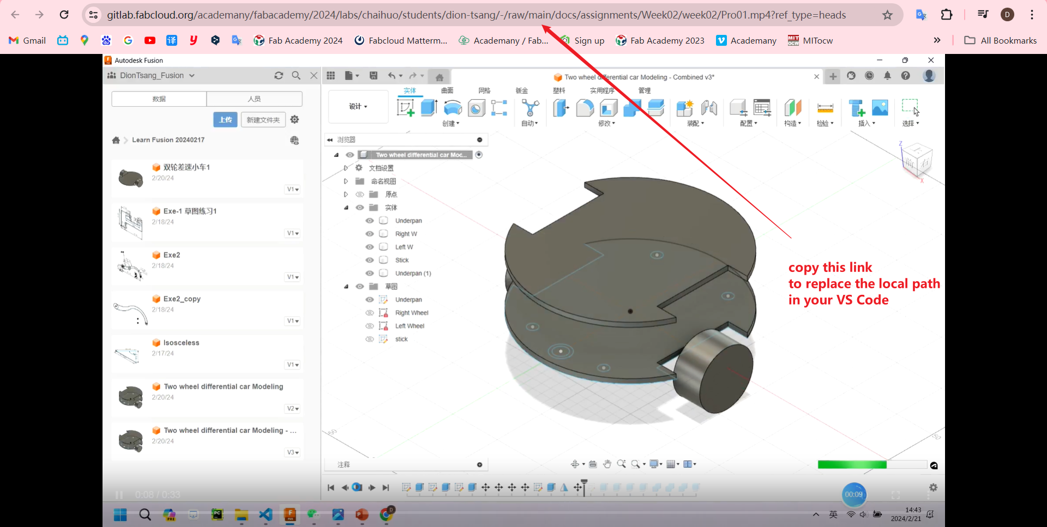Image resolution: width=1047 pixels, height=527 pixels.
Task: Click the Fusion notifications bell icon
Action: click(887, 76)
